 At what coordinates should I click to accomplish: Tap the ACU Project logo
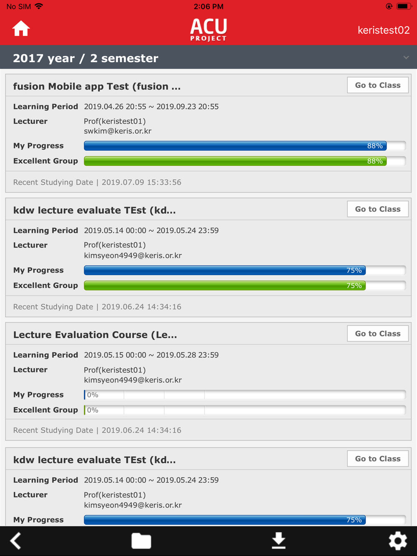tap(208, 30)
